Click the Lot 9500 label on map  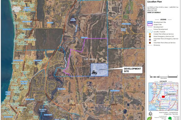[x=90, y=59]
